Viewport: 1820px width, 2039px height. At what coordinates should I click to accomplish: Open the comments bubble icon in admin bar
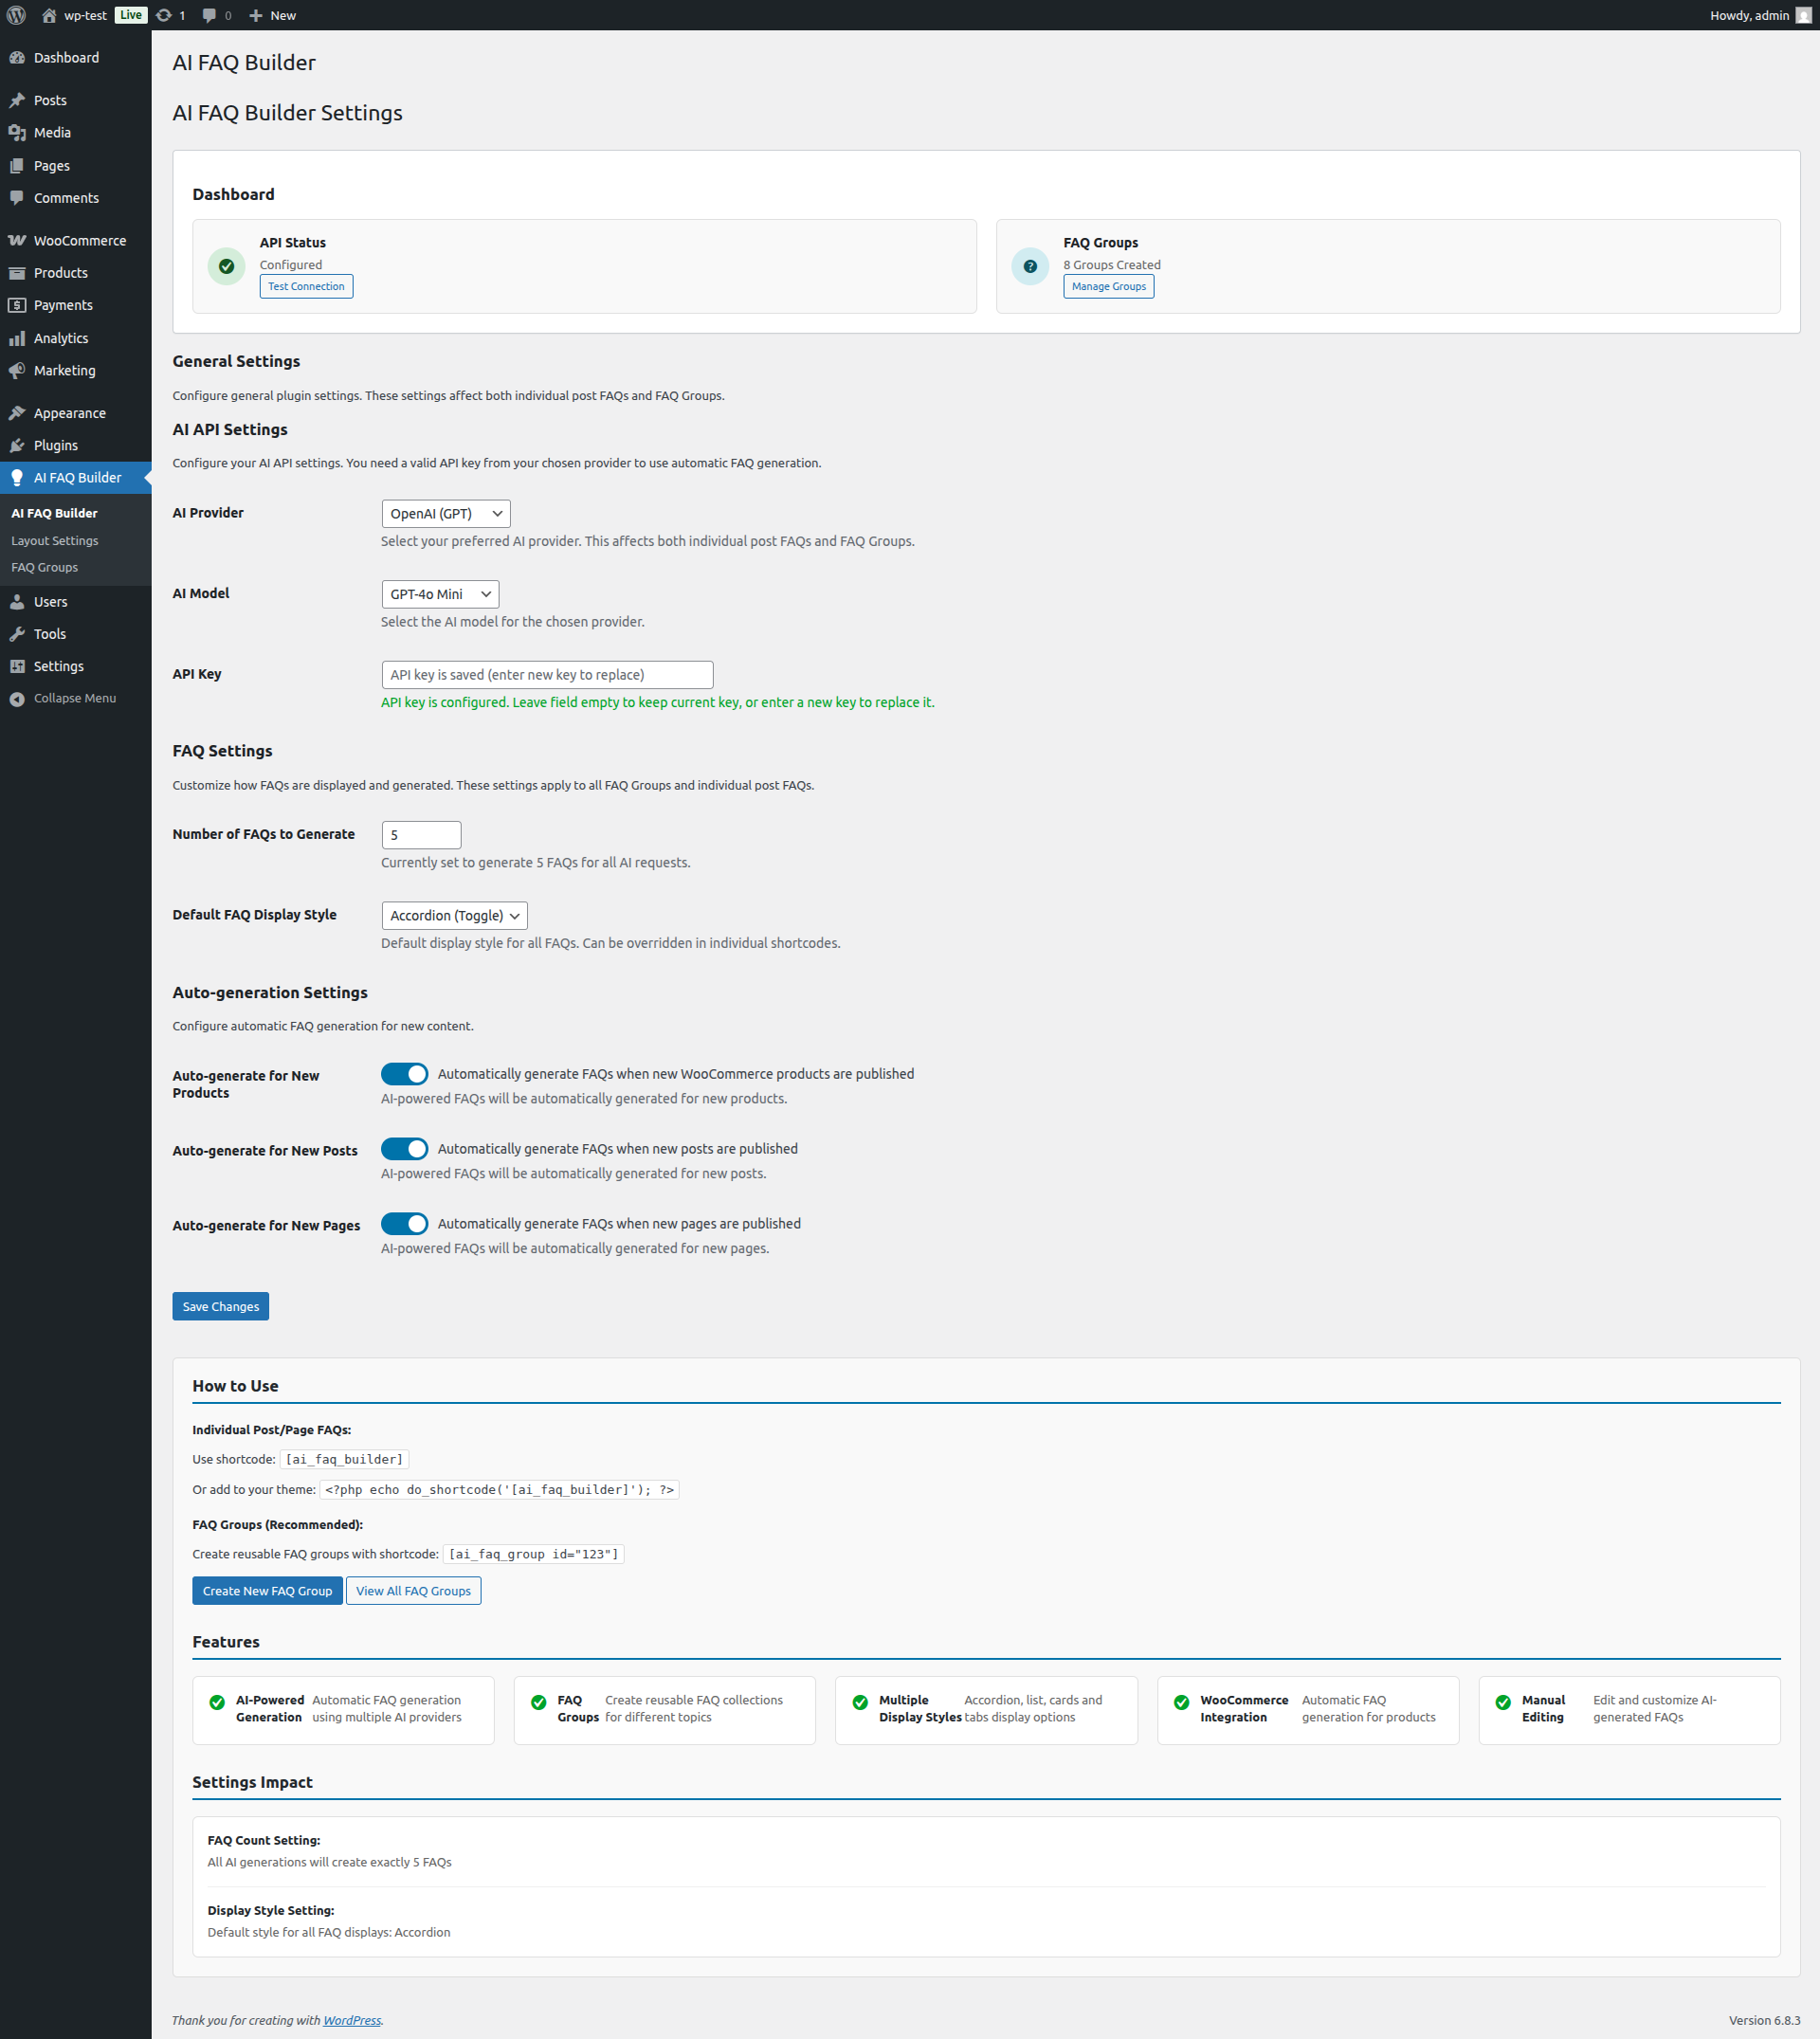point(209,15)
